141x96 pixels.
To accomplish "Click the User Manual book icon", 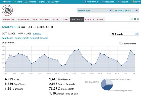I will pyautogui.click(x=86, y=2).
